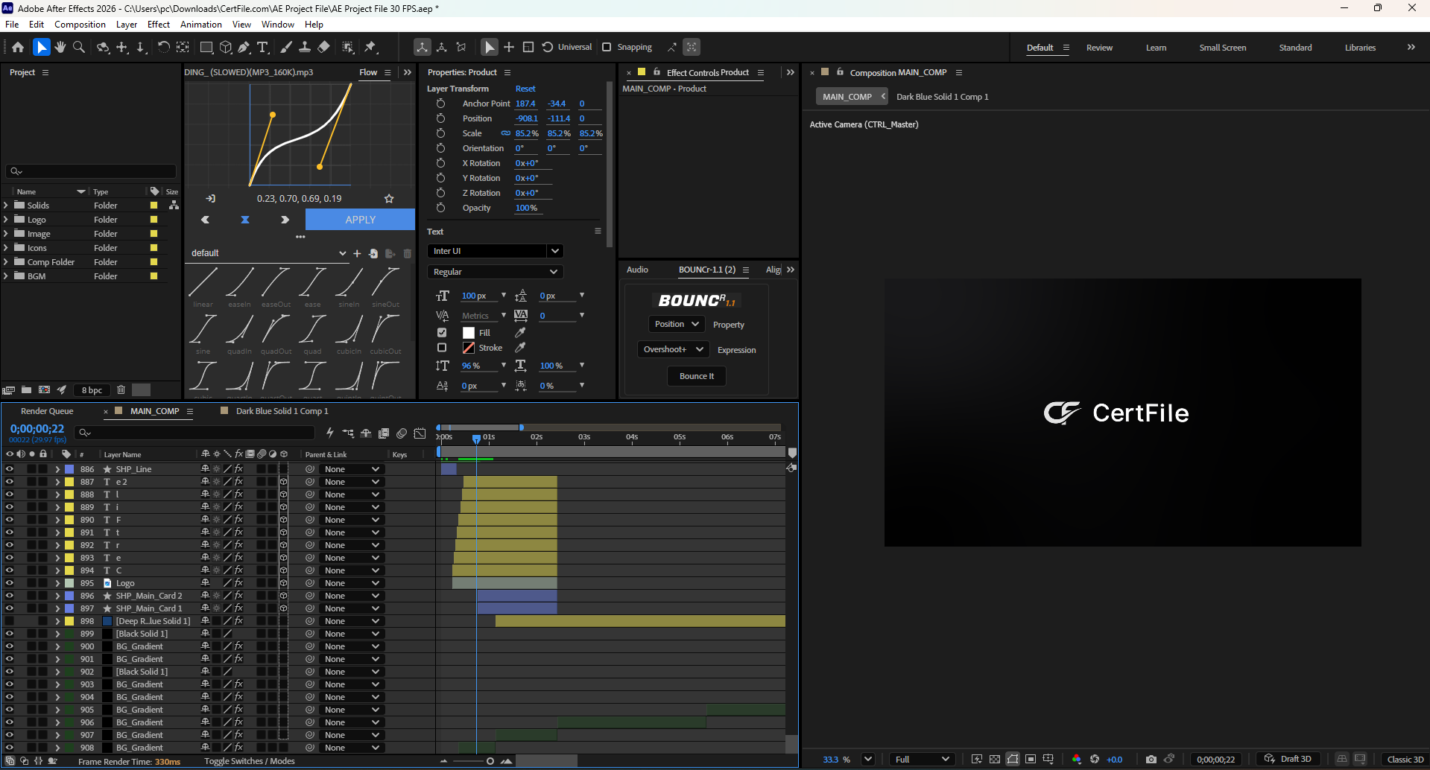1430x770 pixels.
Task: Create new folder in Project panel
Action: click(x=26, y=389)
